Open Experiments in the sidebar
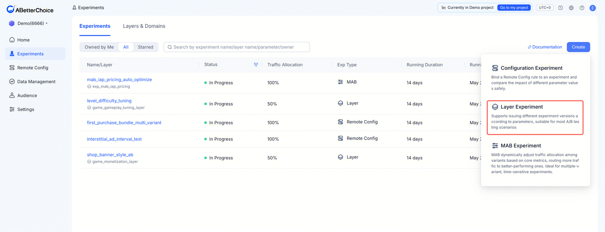Image resolution: width=605 pixels, height=232 pixels. [35, 54]
